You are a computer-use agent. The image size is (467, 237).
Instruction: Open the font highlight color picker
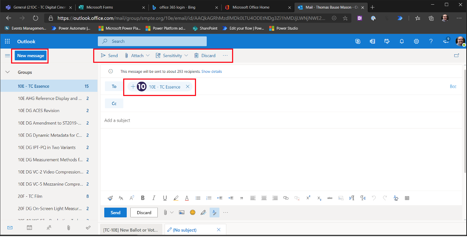tap(176, 198)
